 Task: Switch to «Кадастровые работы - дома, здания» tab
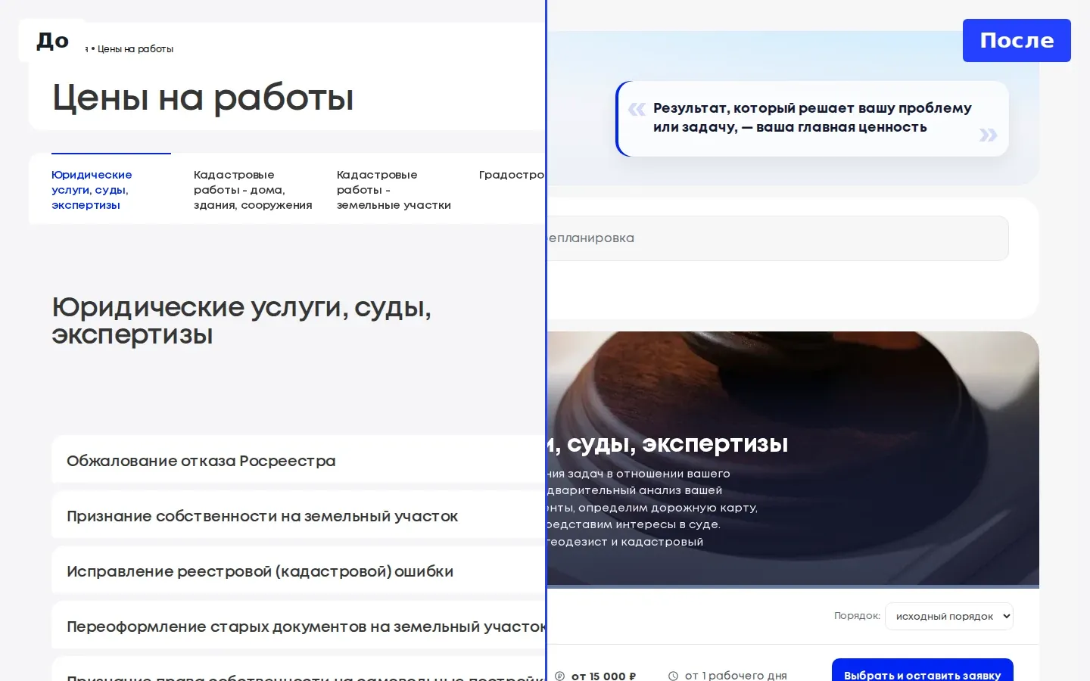coord(253,189)
